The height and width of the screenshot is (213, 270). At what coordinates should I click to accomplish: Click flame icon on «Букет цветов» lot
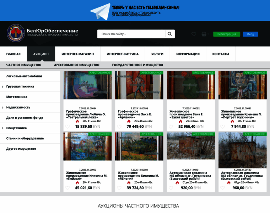(x=180, y=121)
